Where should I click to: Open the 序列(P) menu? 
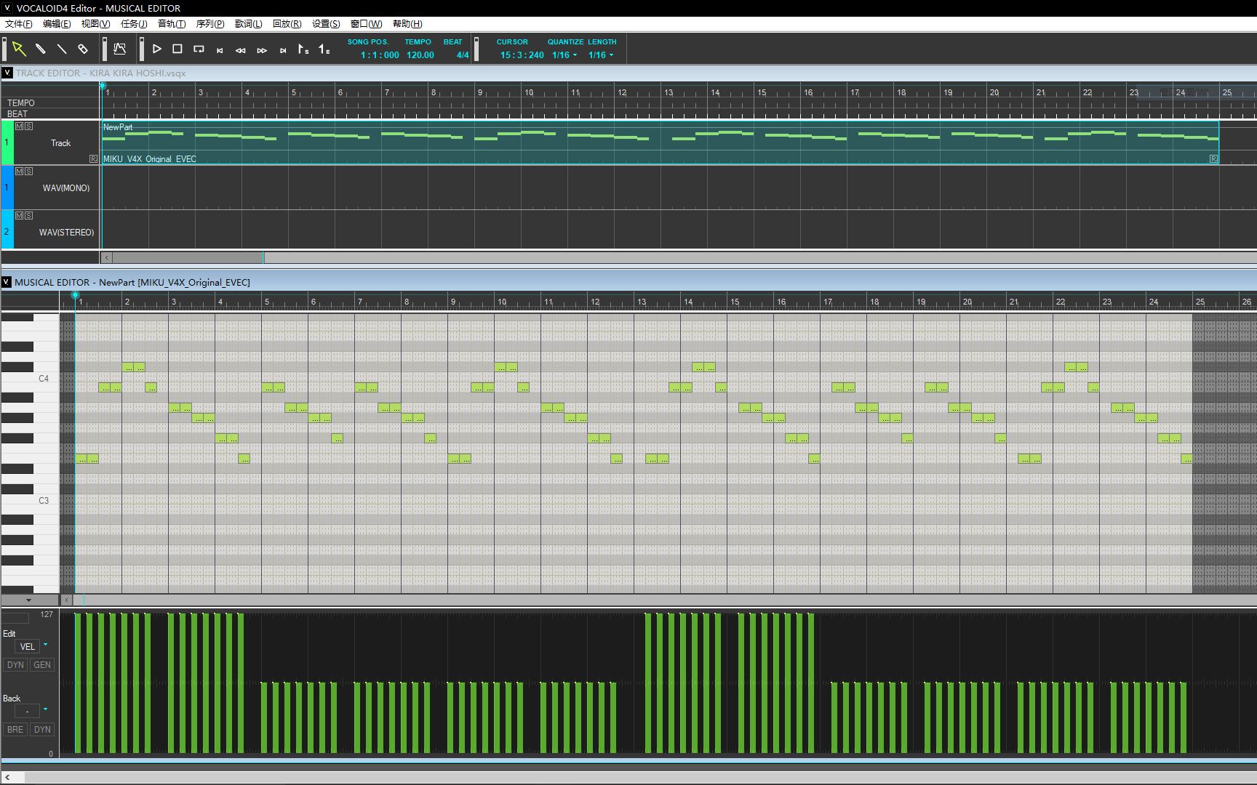click(210, 24)
